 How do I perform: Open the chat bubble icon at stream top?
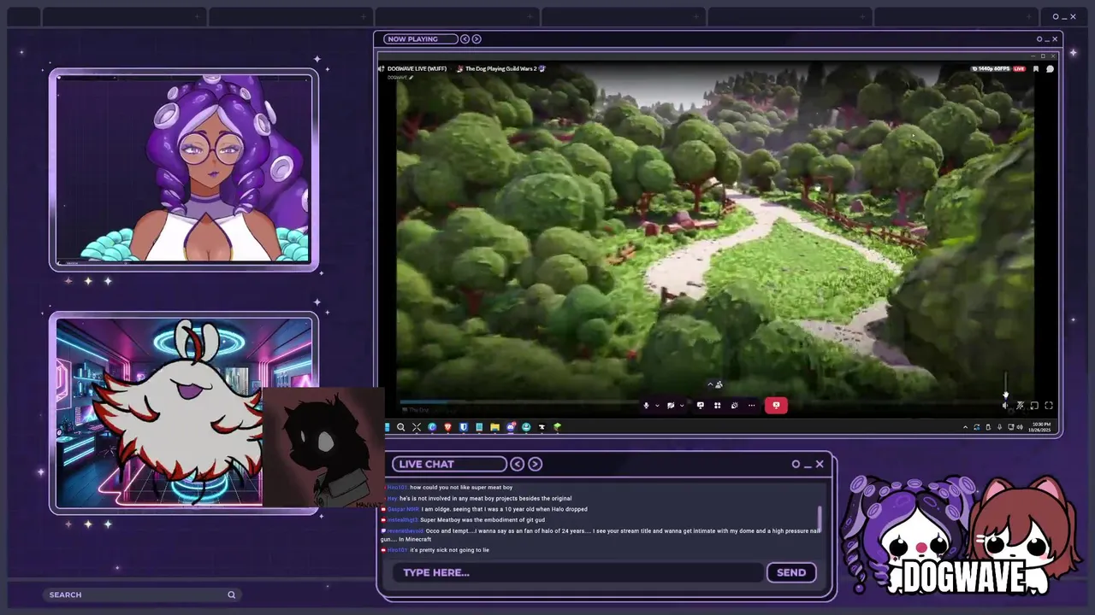(1050, 68)
